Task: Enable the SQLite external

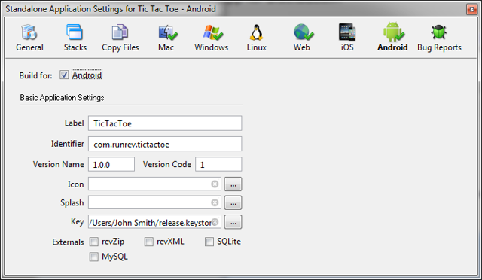Action: tap(209, 242)
